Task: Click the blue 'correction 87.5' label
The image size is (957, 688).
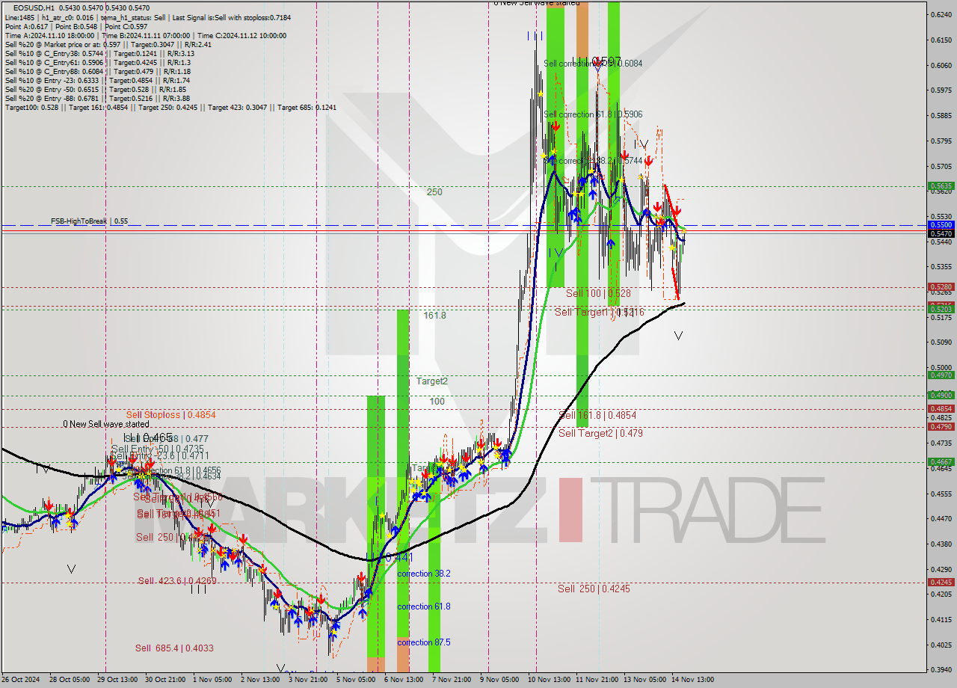Action: pos(424,642)
